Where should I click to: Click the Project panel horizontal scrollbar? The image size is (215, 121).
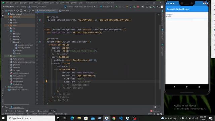pos(17,104)
